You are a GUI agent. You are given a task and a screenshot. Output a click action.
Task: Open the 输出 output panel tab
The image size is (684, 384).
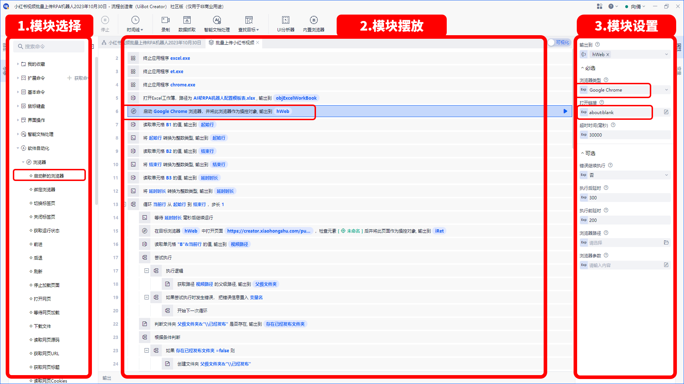tap(107, 378)
